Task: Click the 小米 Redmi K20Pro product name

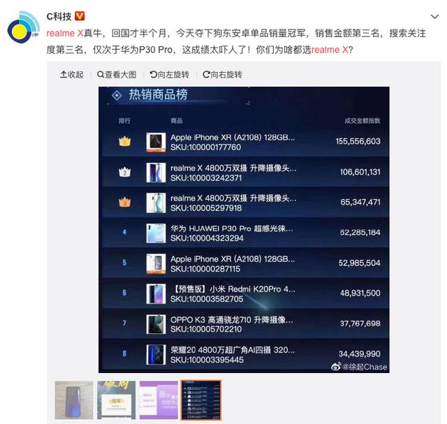Action: 233,289
